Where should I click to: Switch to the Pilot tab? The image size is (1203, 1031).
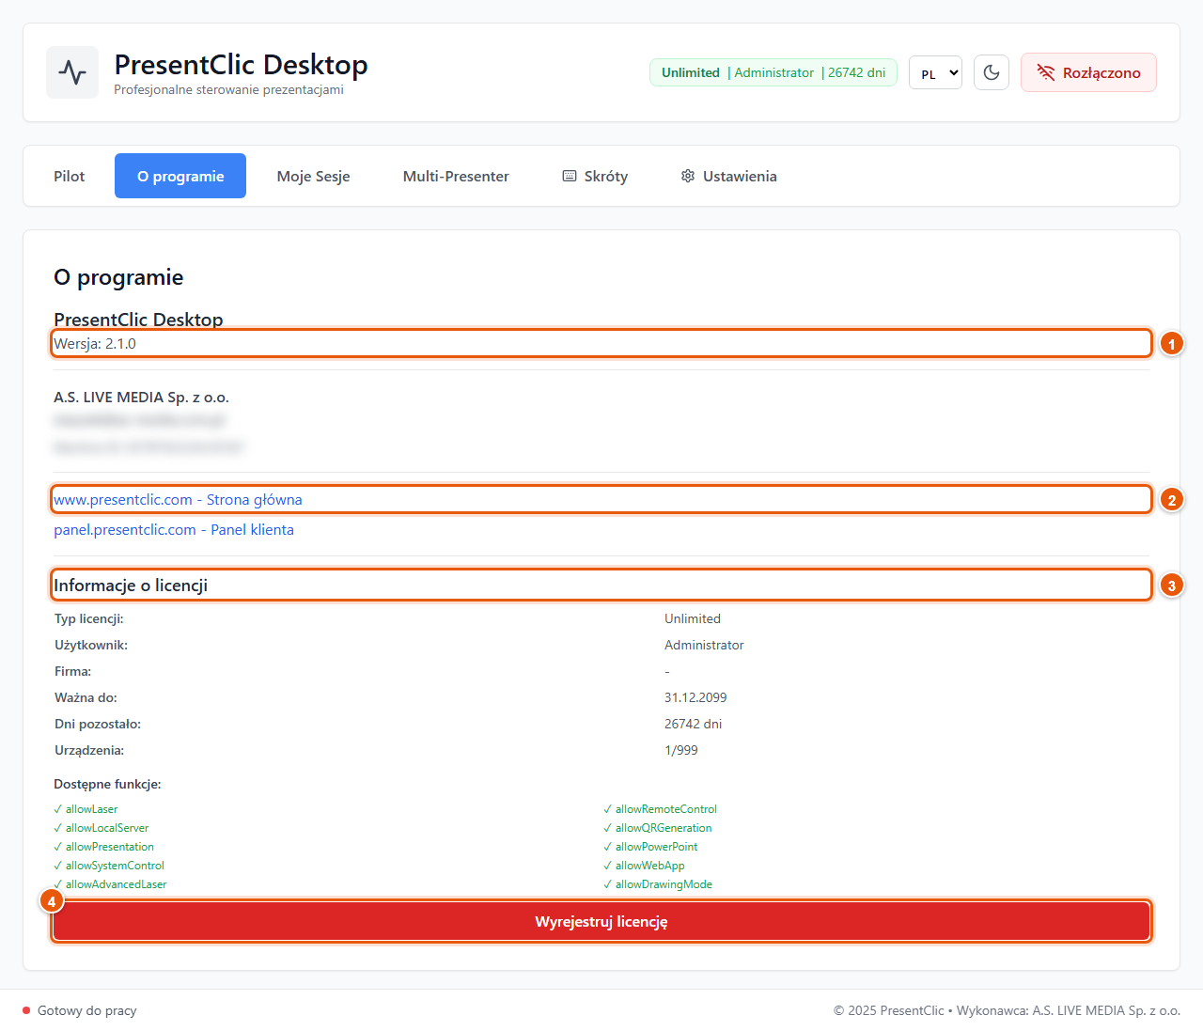tap(69, 176)
